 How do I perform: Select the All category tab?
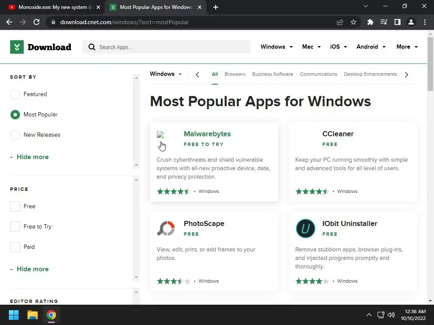click(x=215, y=74)
